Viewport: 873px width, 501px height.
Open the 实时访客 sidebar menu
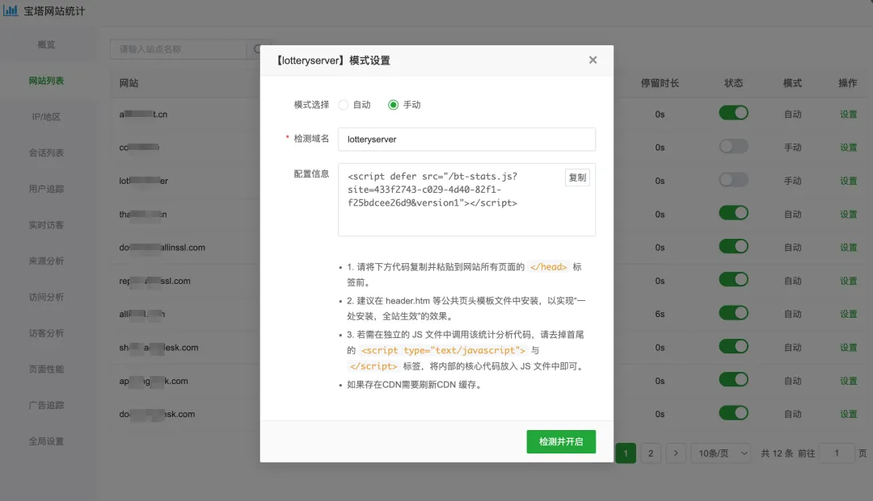(x=46, y=225)
